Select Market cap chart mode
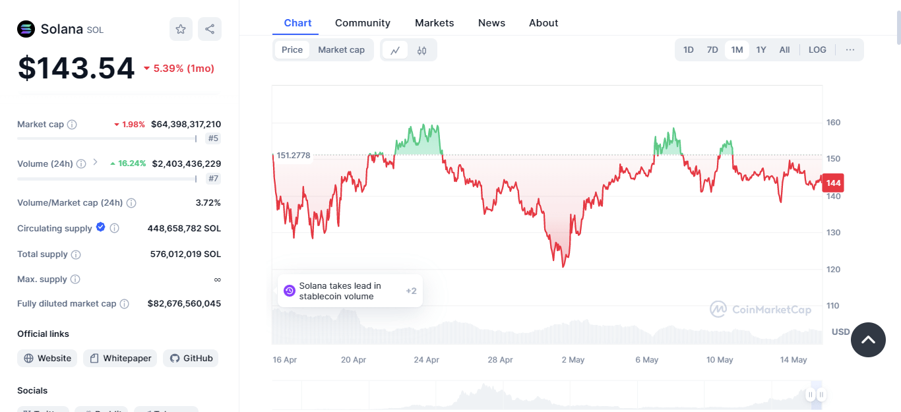 pos(341,50)
